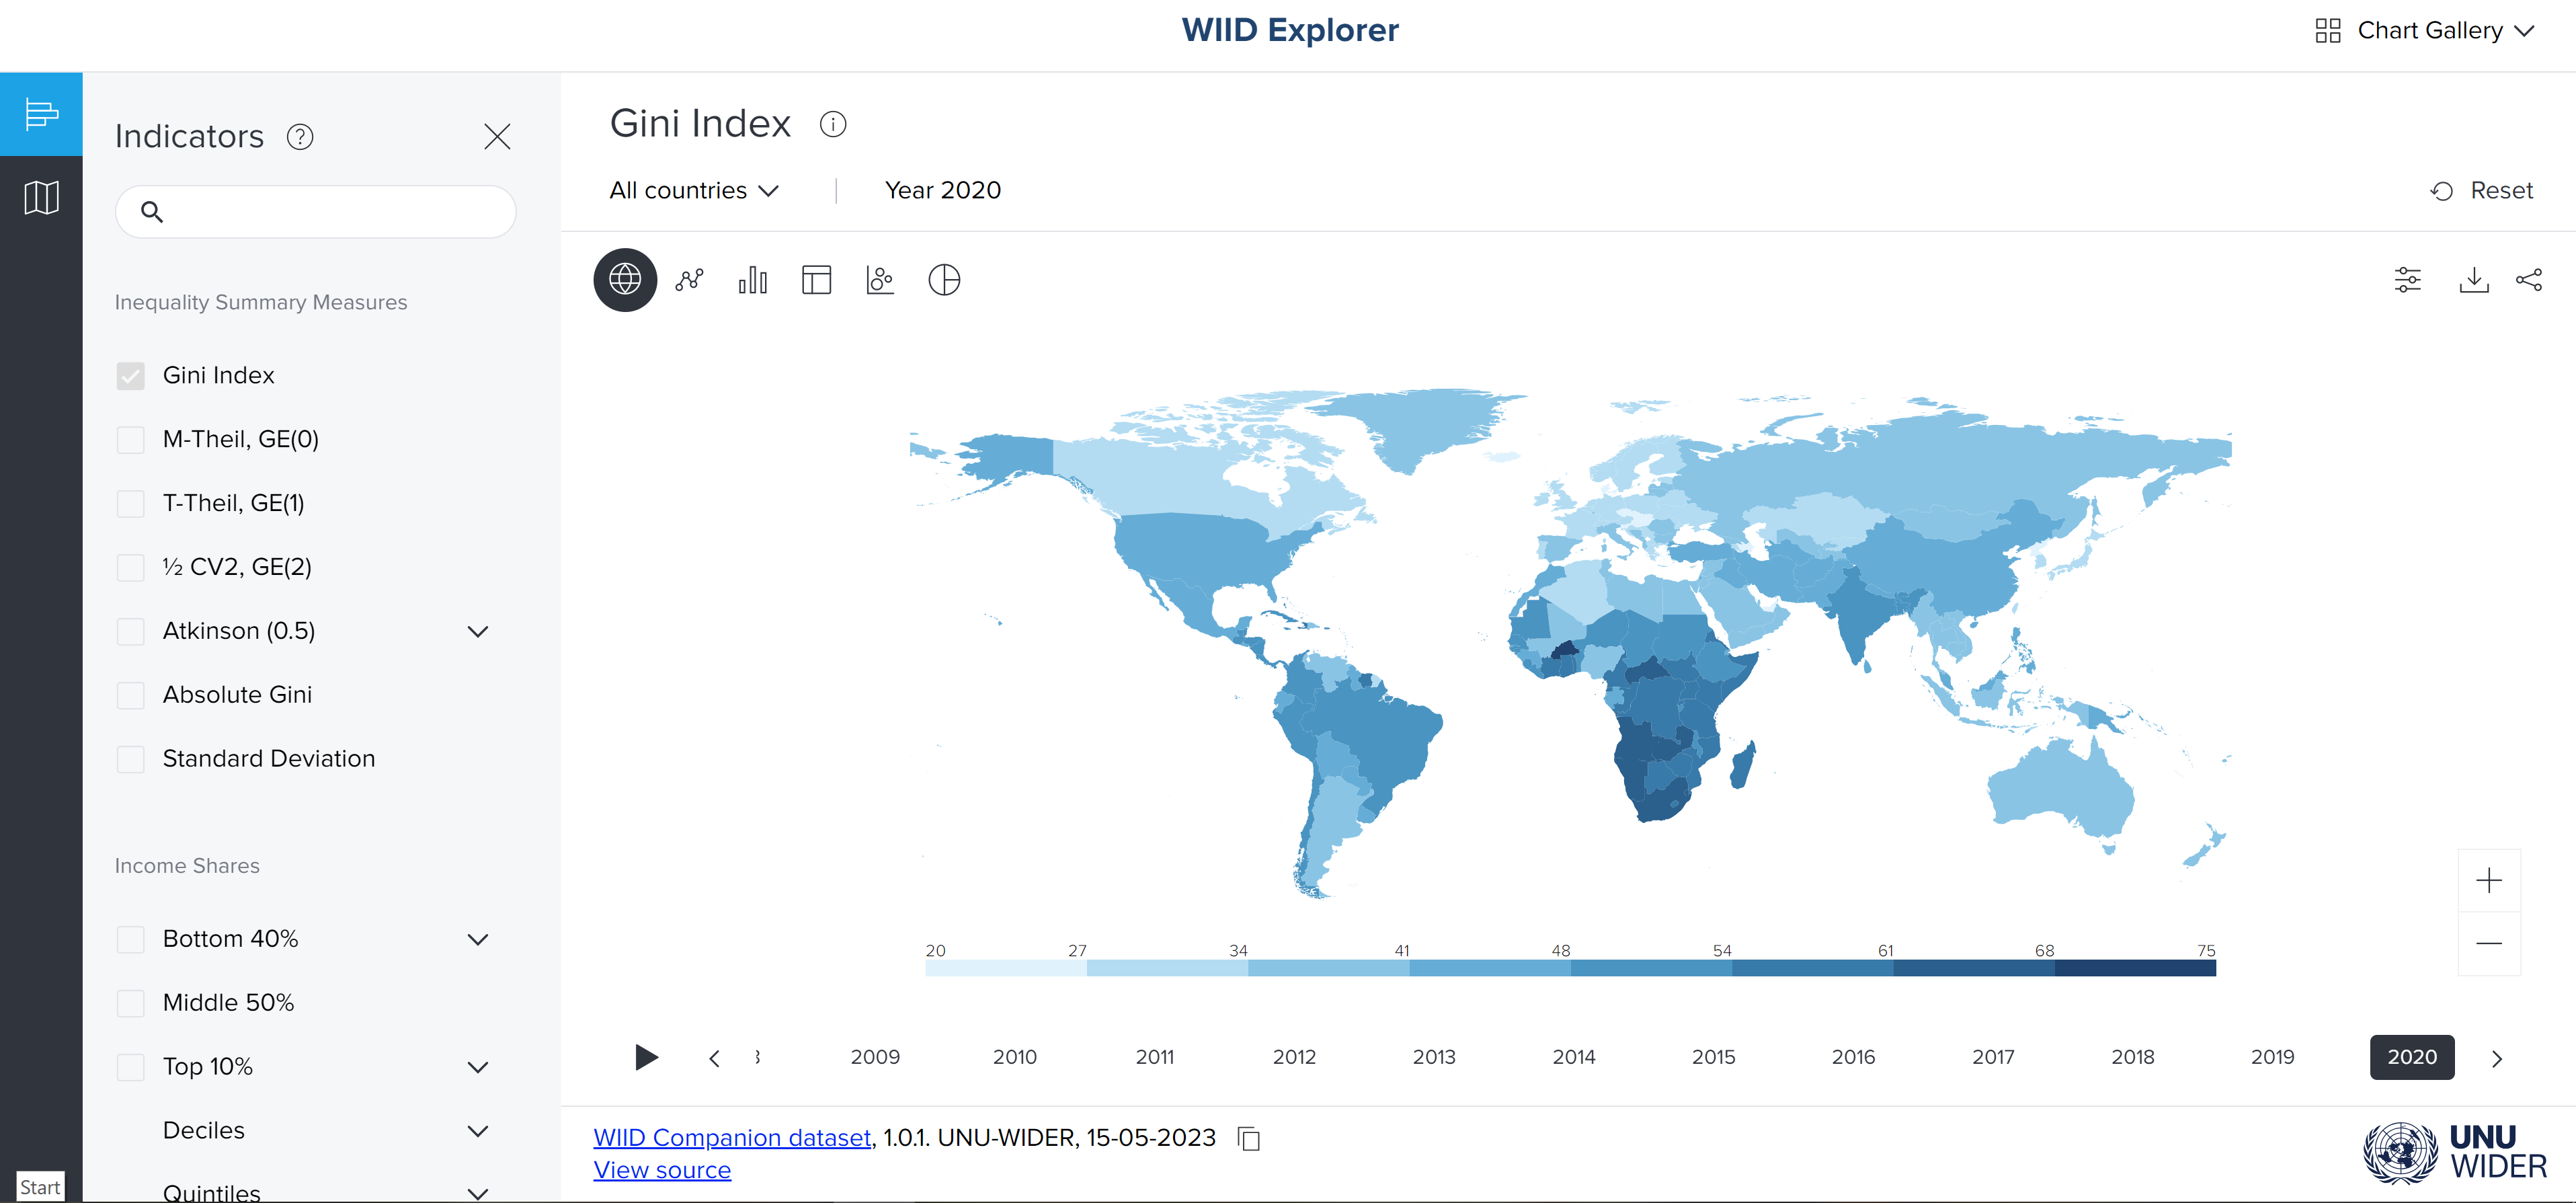Open the chart settings sliders icon
This screenshot has height=1203, width=2576.
tap(2407, 280)
